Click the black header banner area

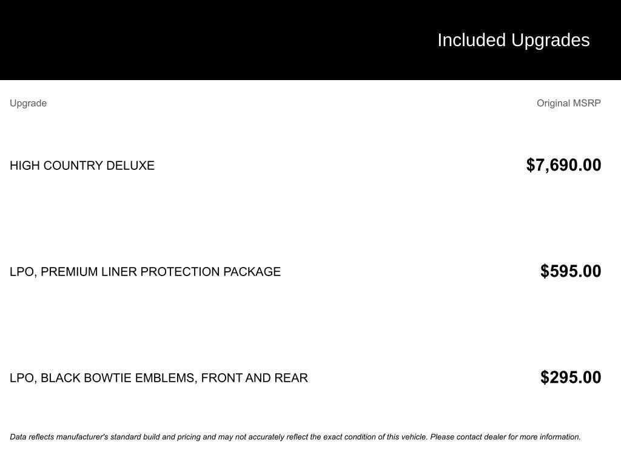310,39
